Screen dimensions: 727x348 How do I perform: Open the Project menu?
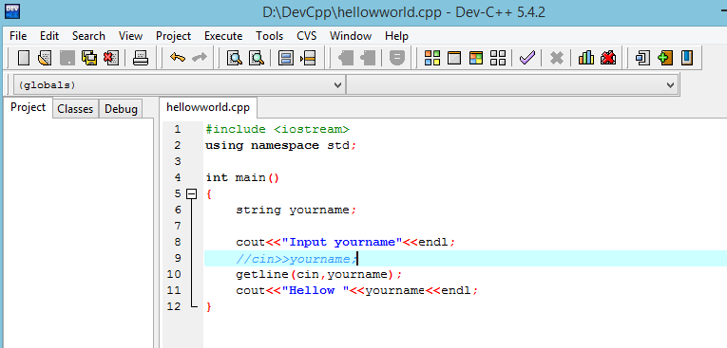tap(173, 36)
